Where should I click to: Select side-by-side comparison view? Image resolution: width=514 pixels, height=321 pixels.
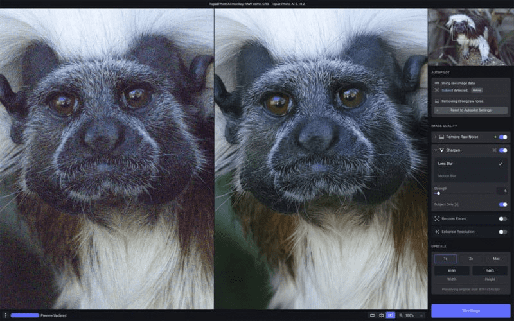(x=391, y=315)
